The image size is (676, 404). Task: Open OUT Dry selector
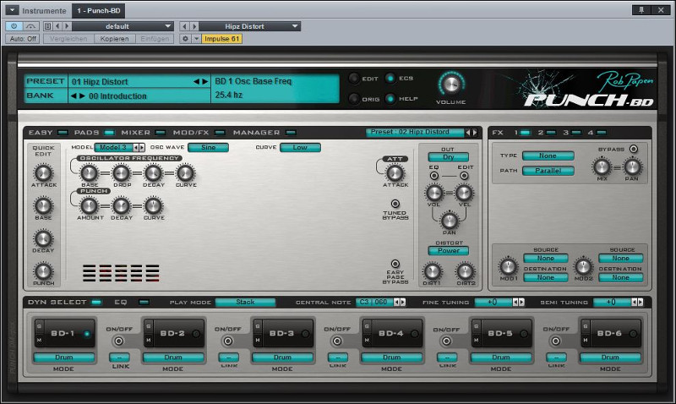point(449,157)
